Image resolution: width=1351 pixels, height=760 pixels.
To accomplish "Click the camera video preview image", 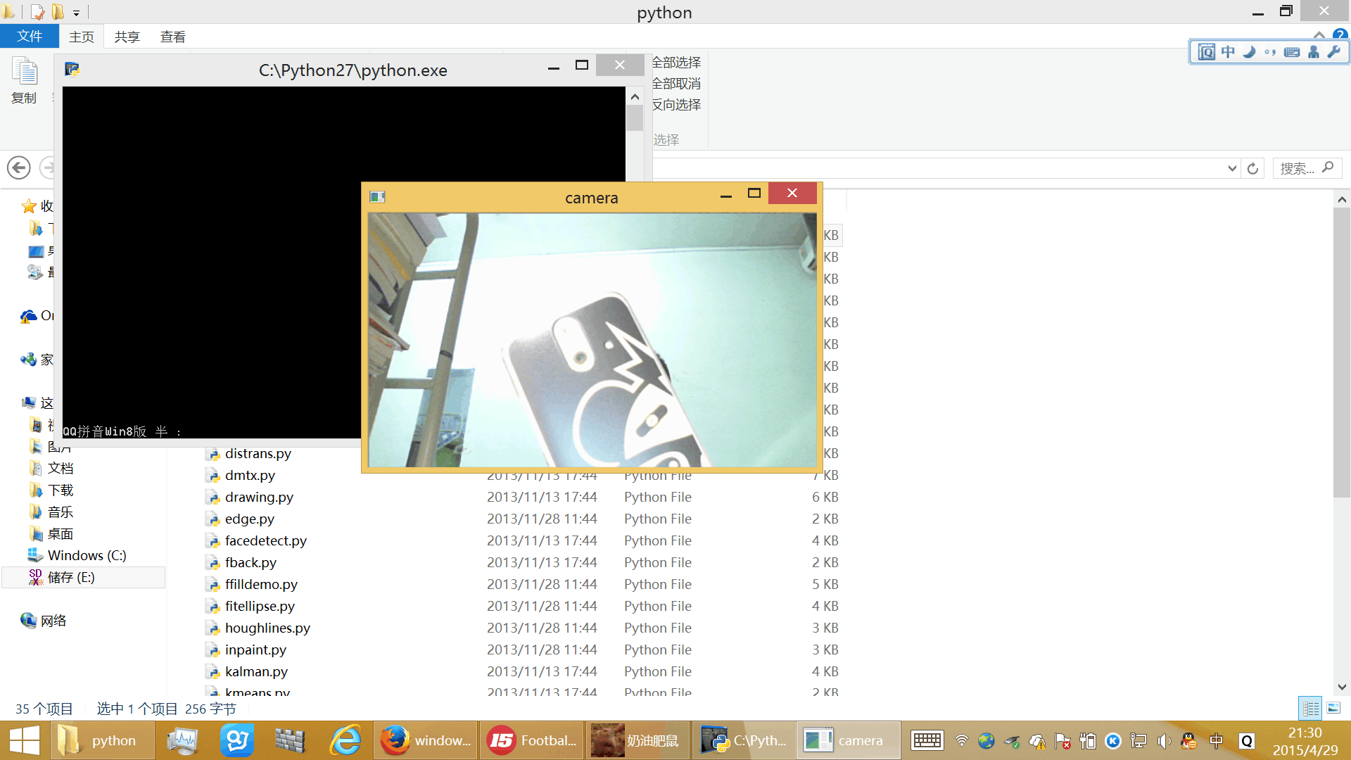I will (x=592, y=340).
